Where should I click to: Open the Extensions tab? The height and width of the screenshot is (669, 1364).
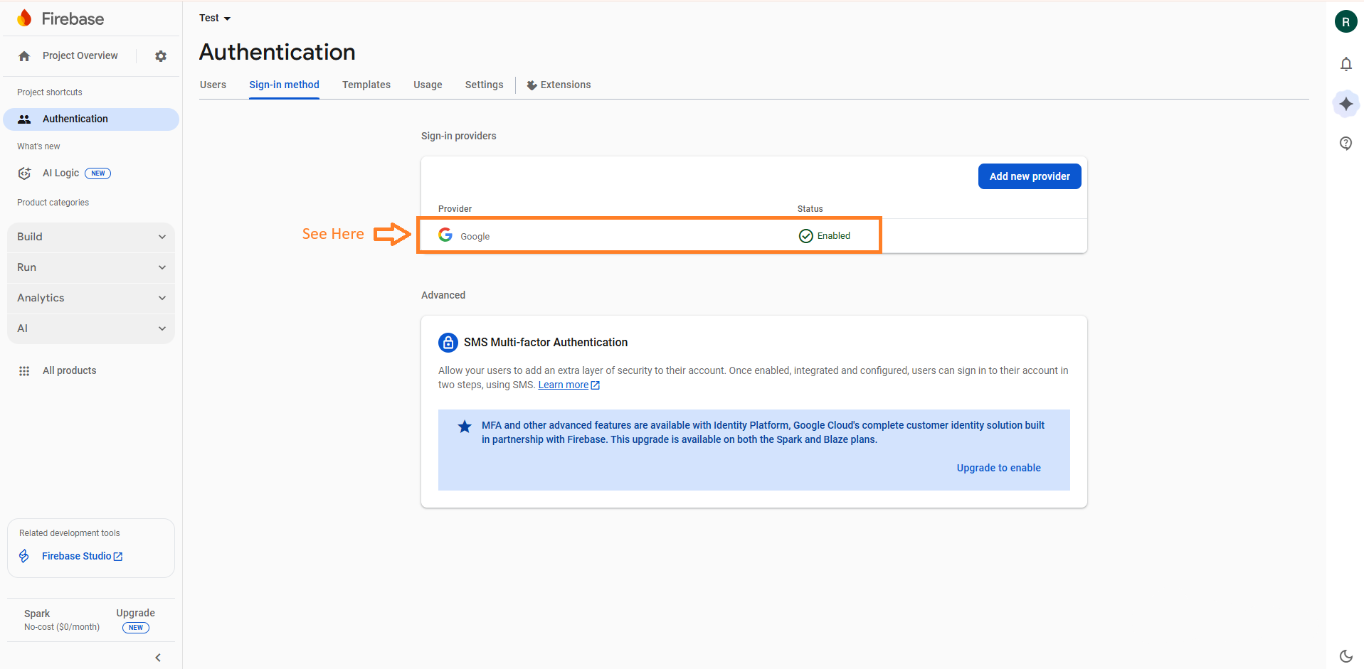[559, 85]
